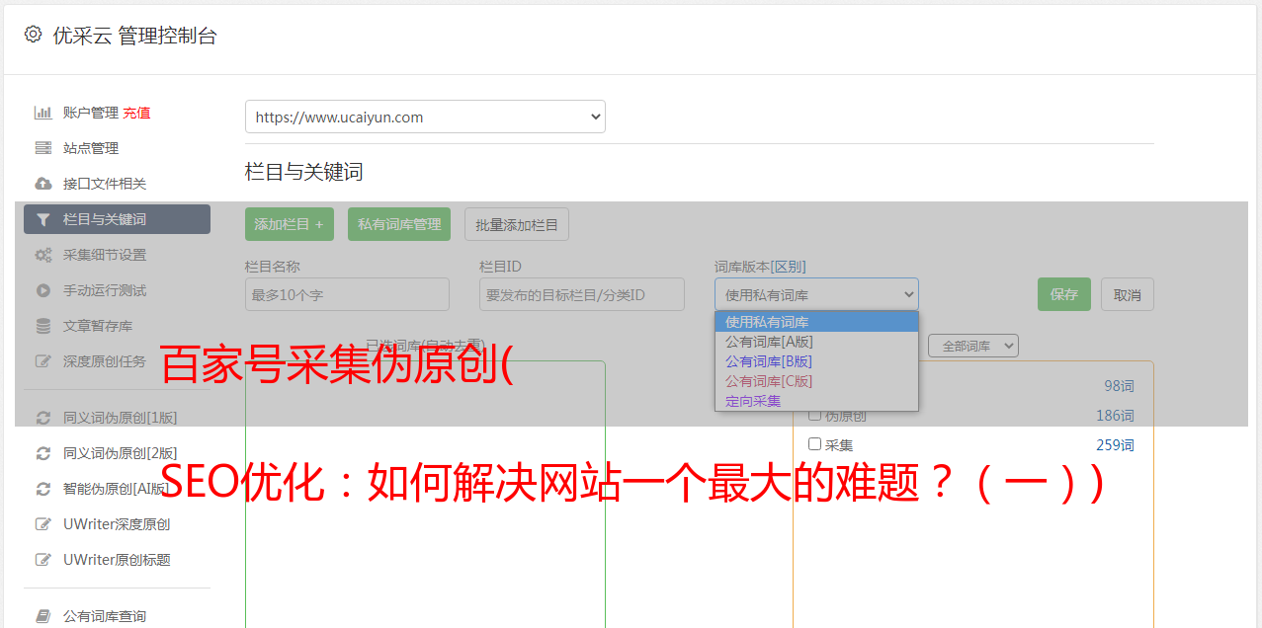Select 定向采集 option in the list
Screen dimensions: 1262x628
click(x=753, y=401)
